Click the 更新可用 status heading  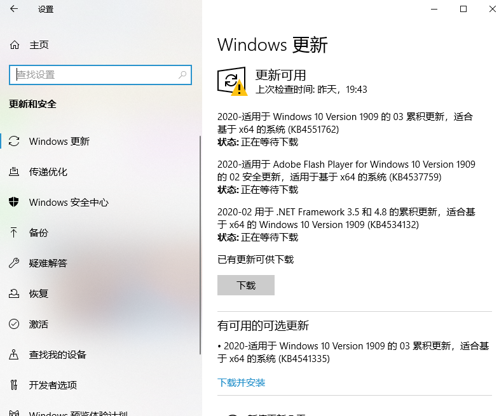280,75
